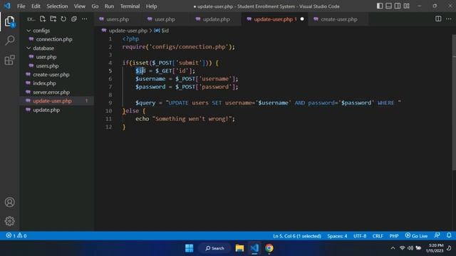Open users.php in database folder
The image size is (456, 256).
tap(47, 66)
